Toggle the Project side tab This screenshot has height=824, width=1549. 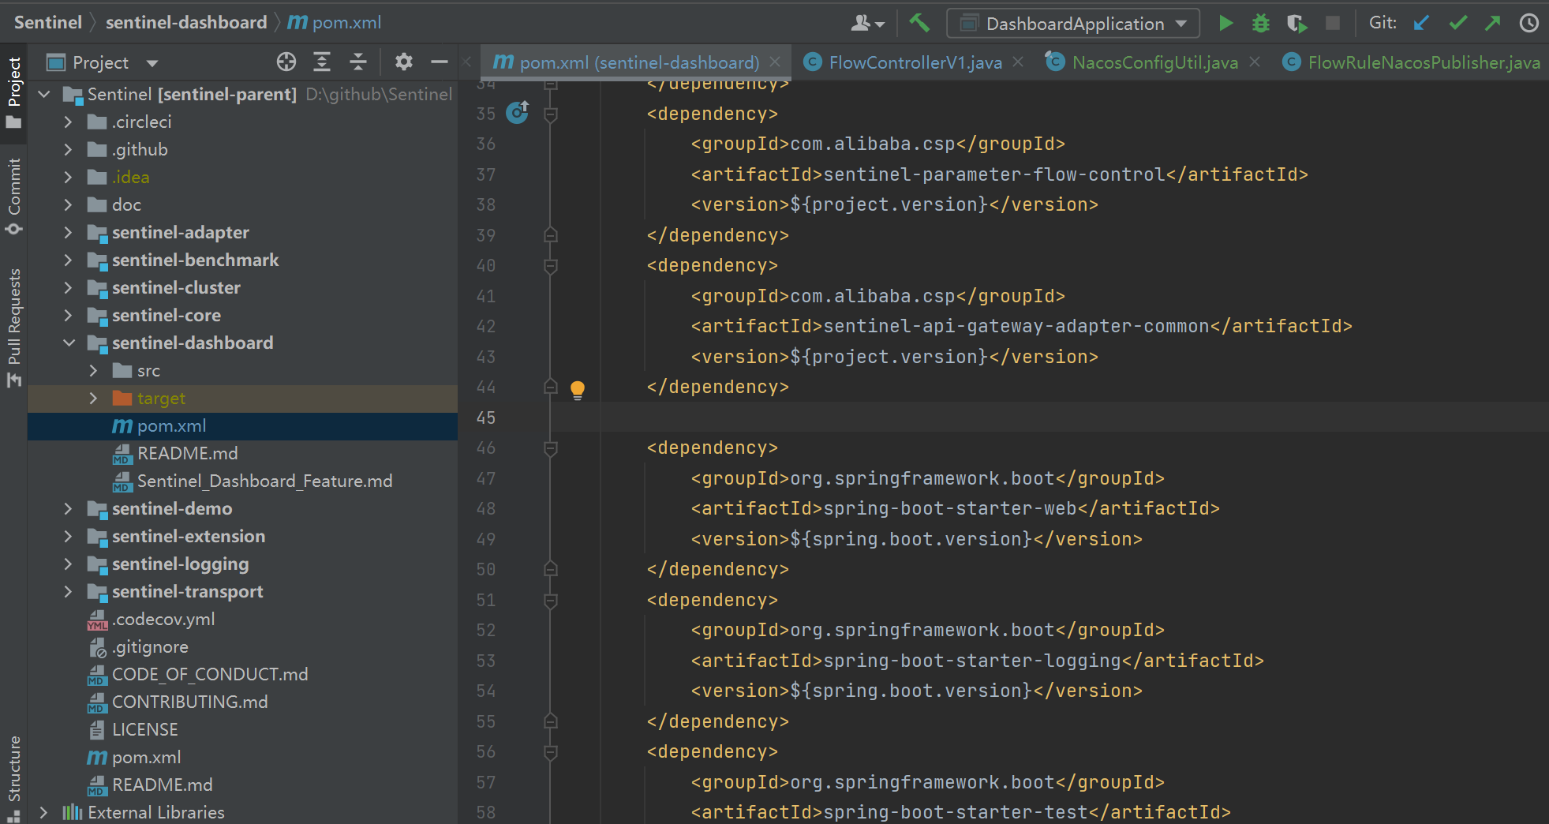13,92
